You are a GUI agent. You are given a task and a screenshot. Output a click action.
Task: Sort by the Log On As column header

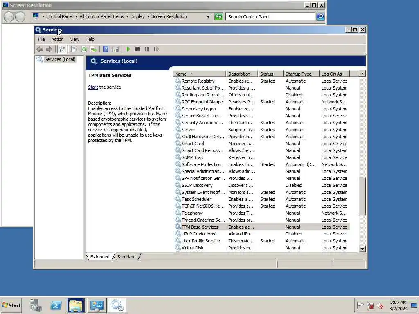point(335,74)
